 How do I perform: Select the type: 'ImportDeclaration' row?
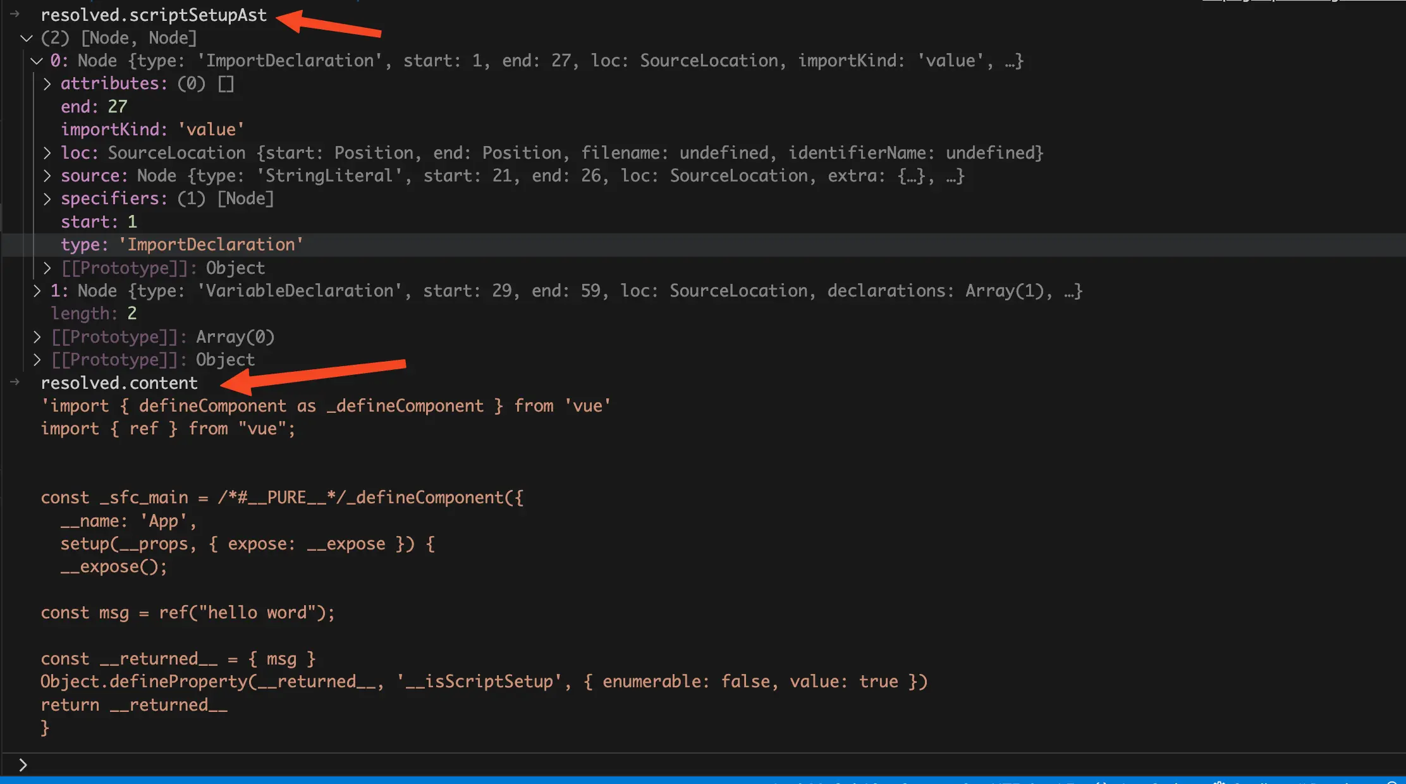[x=182, y=245]
